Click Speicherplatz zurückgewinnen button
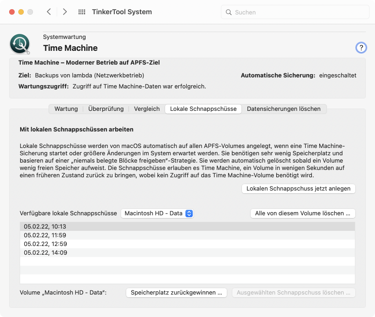375x317 pixels. click(177, 293)
